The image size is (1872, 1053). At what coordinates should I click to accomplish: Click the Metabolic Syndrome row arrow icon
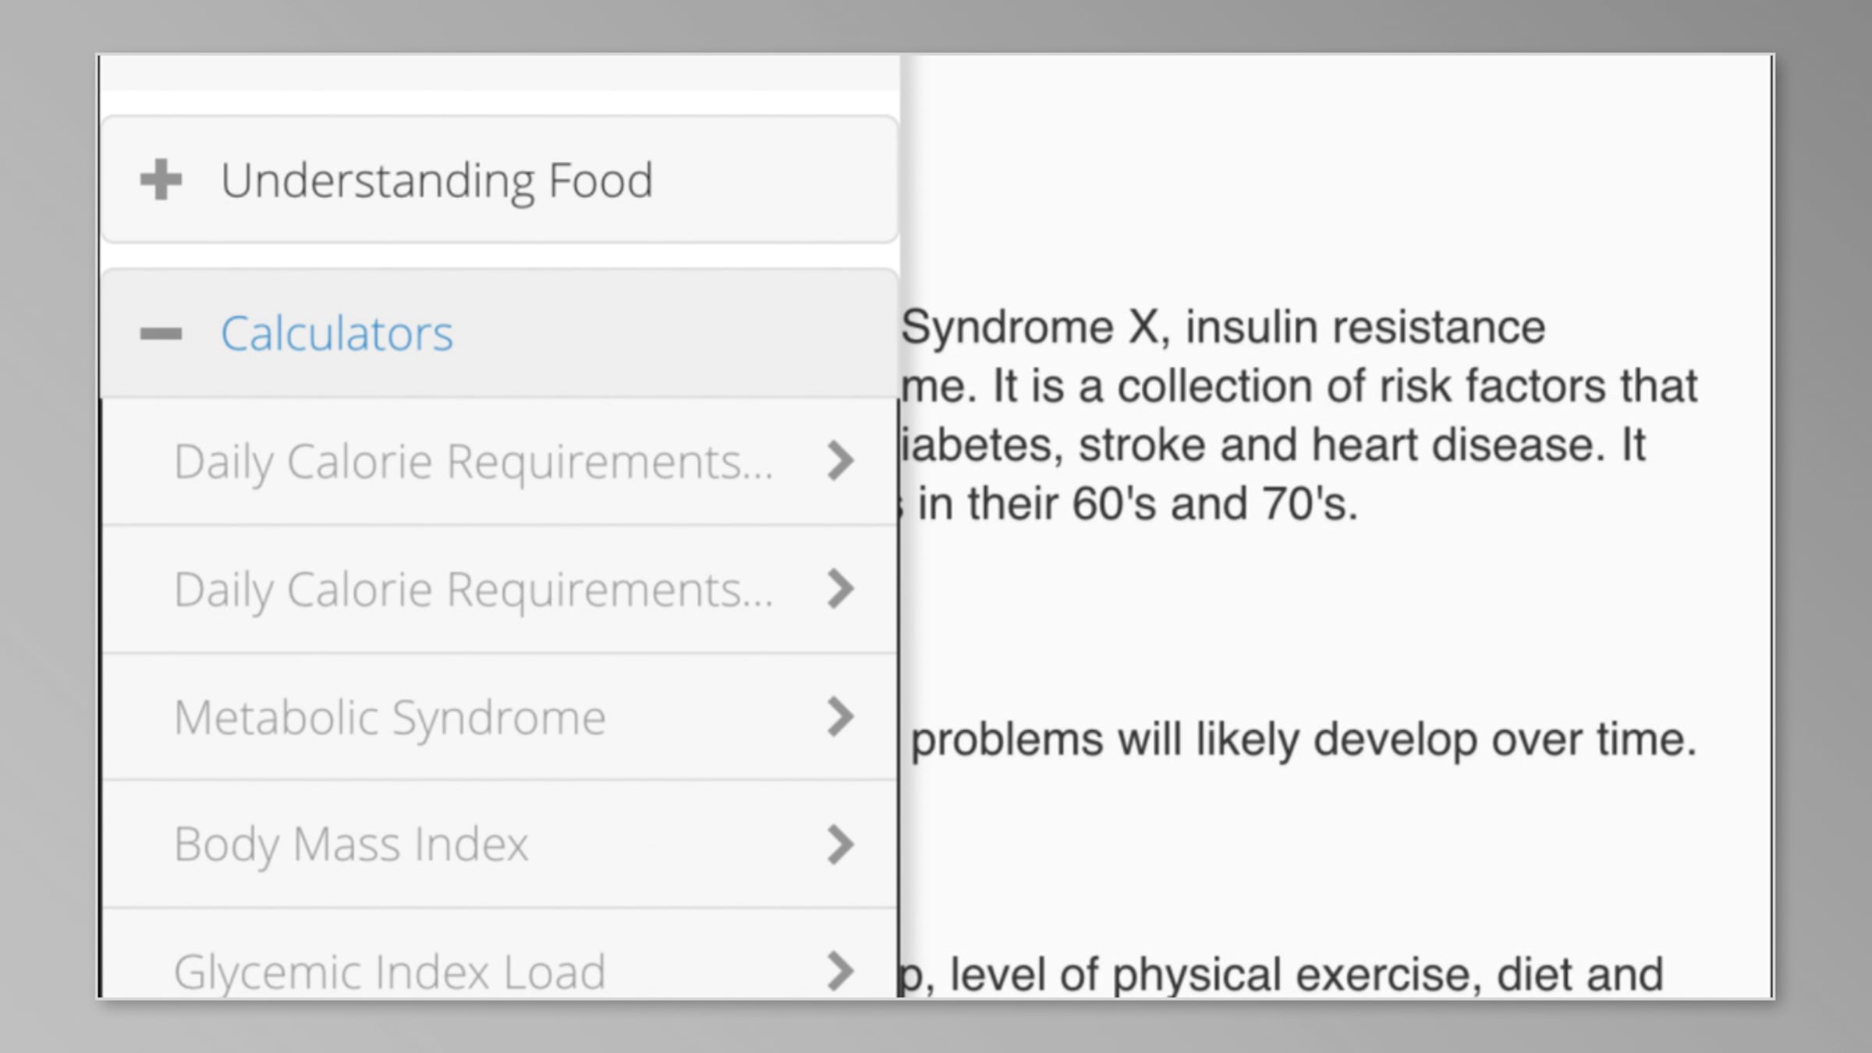(x=840, y=717)
